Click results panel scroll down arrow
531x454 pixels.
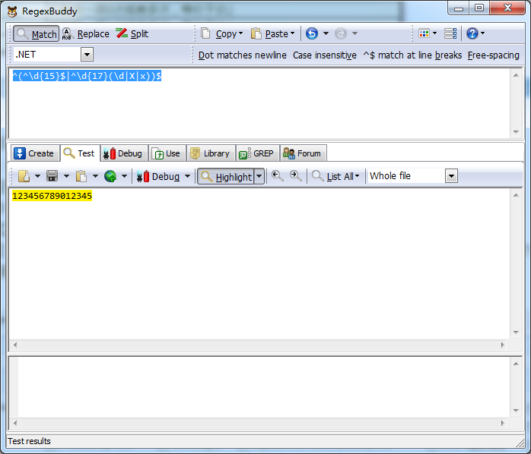(x=516, y=411)
